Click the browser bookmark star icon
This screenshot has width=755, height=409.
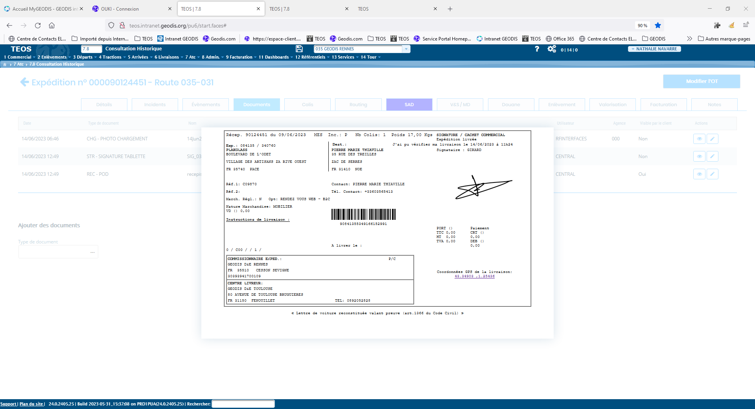click(x=658, y=26)
